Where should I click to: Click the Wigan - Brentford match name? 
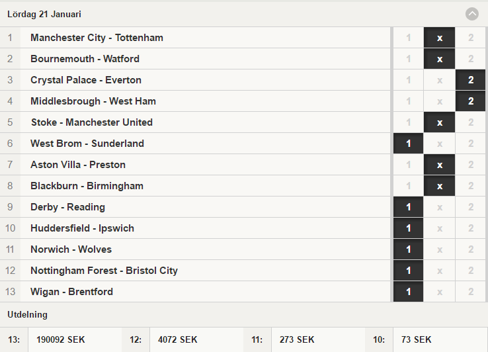pos(71,292)
